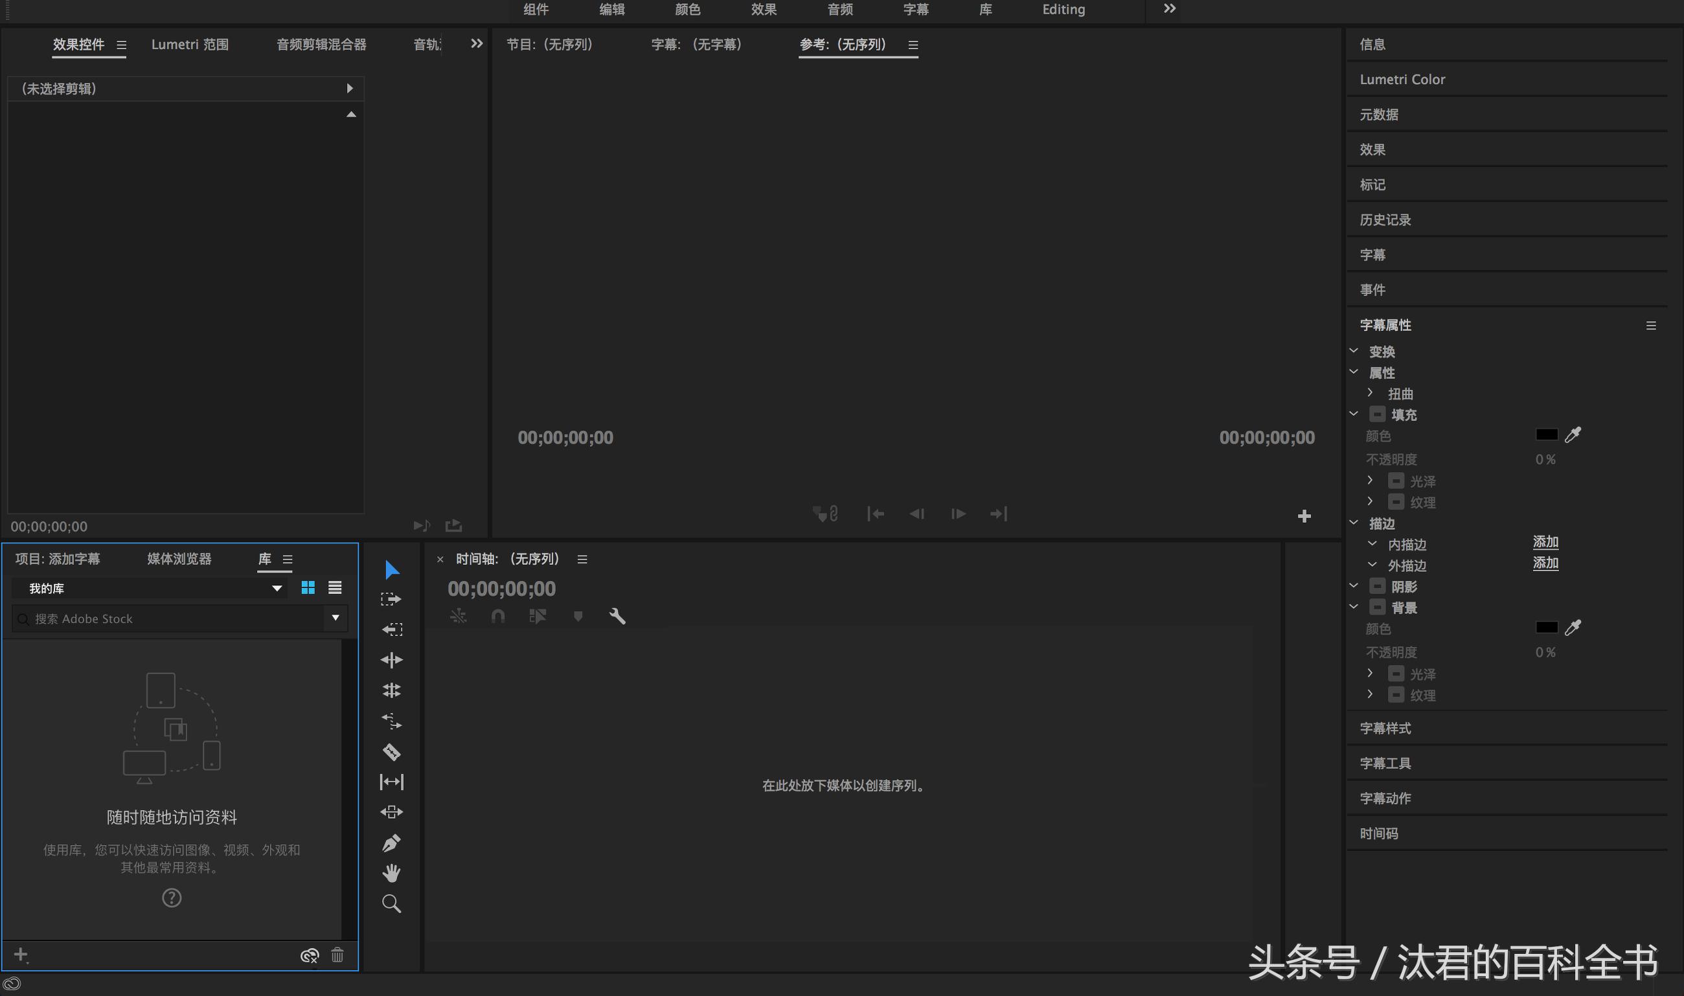Open the timeline settings wrench menu
1684x996 pixels.
pyautogui.click(x=617, y=615)
